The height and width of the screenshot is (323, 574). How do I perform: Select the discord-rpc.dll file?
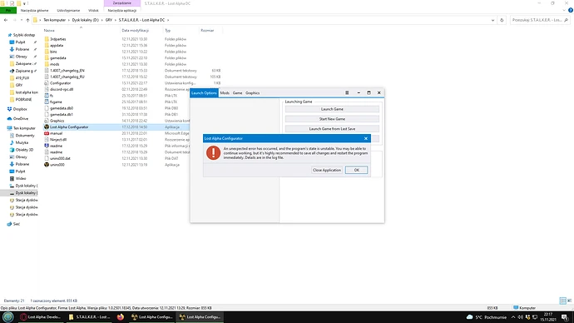click(62, 89)
